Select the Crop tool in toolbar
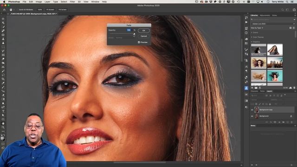Screen dimensions: 297x167 [3, 79]
